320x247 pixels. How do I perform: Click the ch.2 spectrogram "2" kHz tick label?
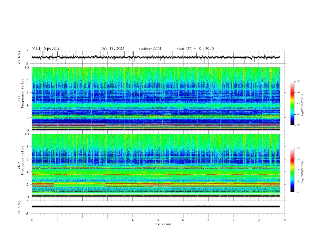coord(29,184)
